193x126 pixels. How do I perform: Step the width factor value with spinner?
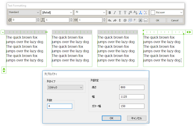click(x=71, y=20)
